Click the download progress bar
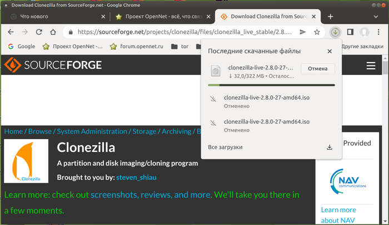The image size is (389, 225). [271, 85]
